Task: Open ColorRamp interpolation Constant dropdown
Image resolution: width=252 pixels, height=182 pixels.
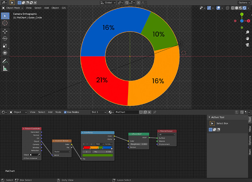Action: pos(108,144)
